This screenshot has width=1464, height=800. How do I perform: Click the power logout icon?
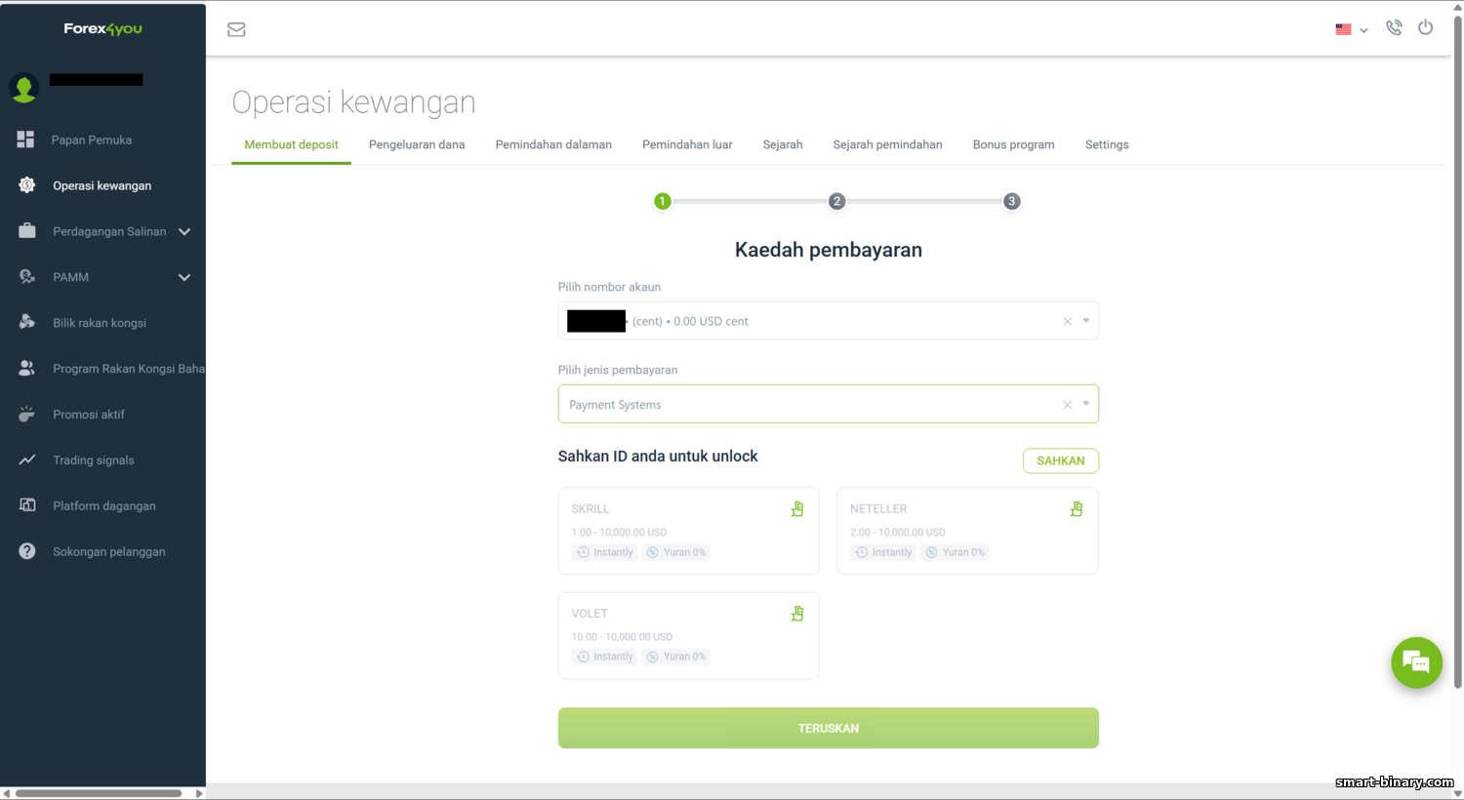coord(1426,27)
